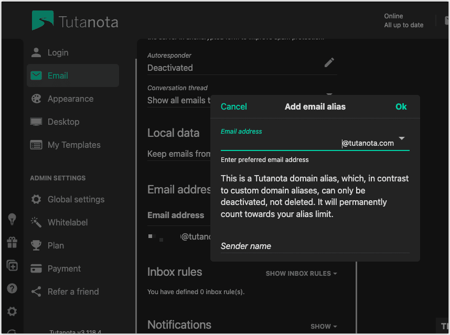Open Refer a friend page
The image size is (450, 335).
[x=72, y=291]
